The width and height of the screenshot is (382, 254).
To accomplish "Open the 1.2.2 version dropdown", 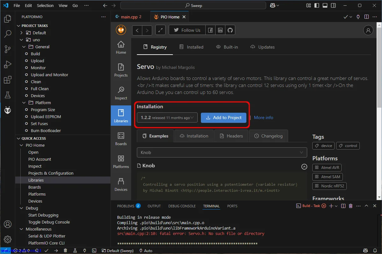I will point(167,117).
